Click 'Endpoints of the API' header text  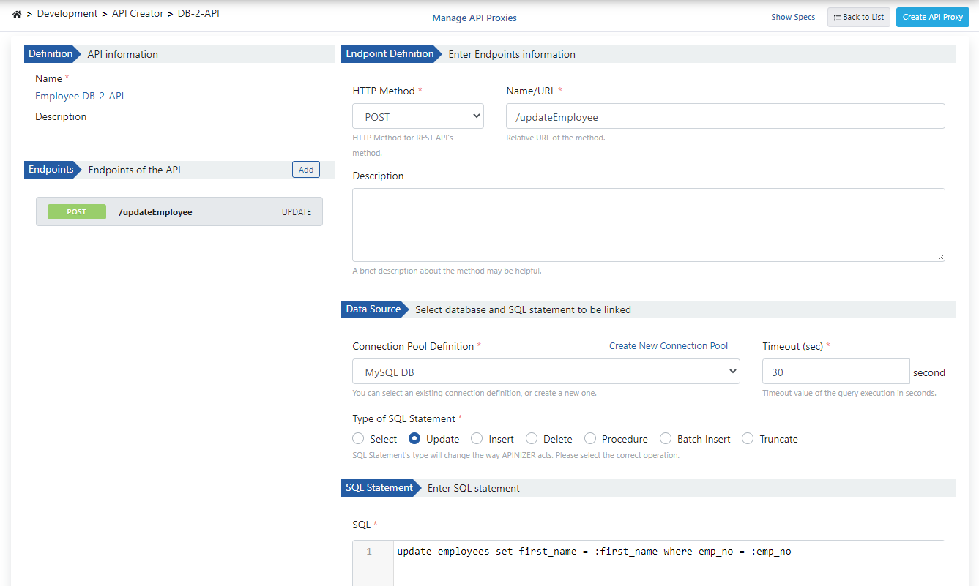(135, 170)
